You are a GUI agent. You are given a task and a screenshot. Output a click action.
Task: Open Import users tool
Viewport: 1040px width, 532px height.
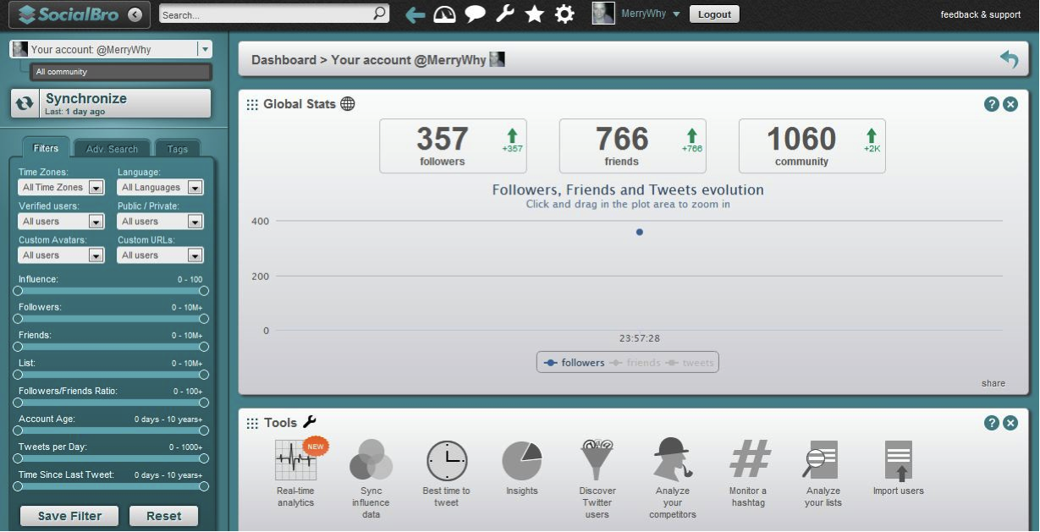pyautogui.click(x=898, y=468)
